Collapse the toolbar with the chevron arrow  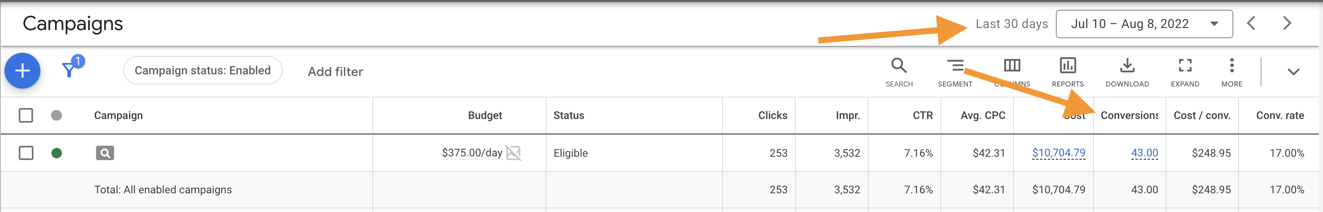(1293, 72)
